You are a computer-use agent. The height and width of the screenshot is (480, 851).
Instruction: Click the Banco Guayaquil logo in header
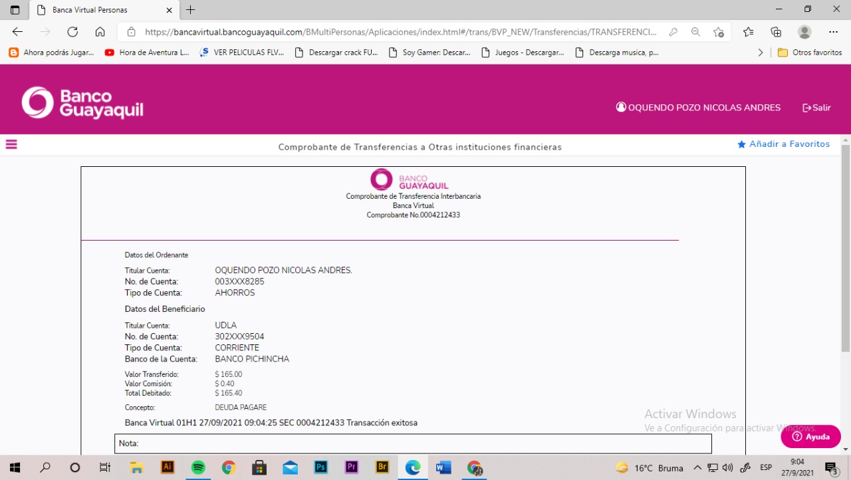click(x=82, y=103)
